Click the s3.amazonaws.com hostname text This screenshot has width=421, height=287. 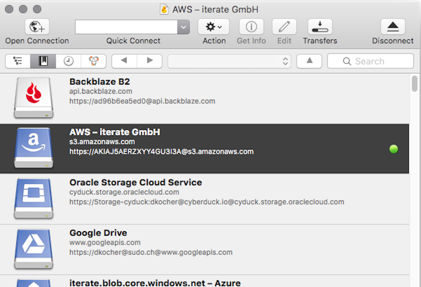[x=102, y=142]
